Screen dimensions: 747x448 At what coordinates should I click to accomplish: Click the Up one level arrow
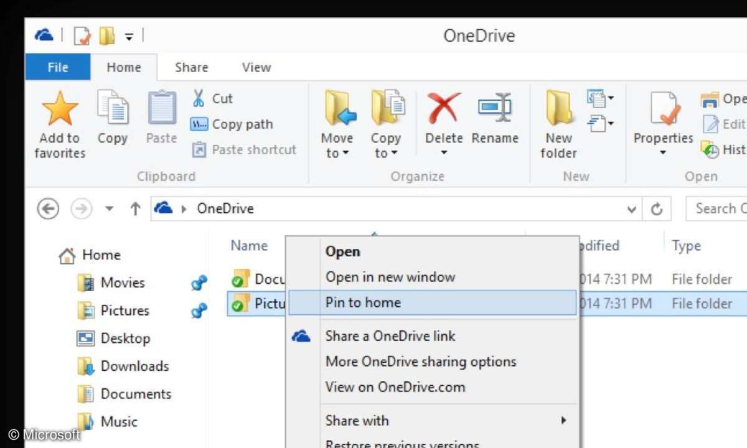135,208
